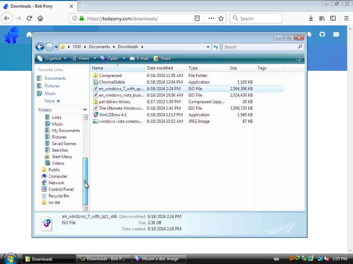This screenshot has width=353, height=264.
Task: Click the VM2 breadcrumb in address bar
Action: (77, 47)
